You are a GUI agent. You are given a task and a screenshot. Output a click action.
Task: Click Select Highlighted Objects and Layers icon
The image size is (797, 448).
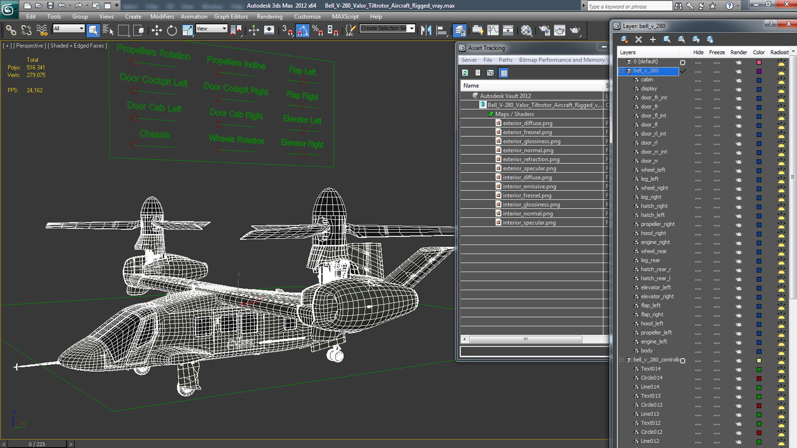(x=667, y=39)
